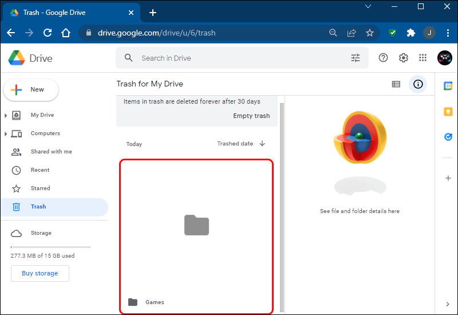
Task: Select the Games folder thumbnail
Action: pyautogui.click(x=196, y=226)
